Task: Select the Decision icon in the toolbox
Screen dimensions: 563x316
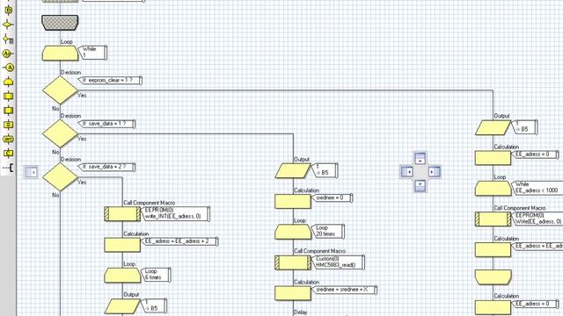Action: (8, 25)
